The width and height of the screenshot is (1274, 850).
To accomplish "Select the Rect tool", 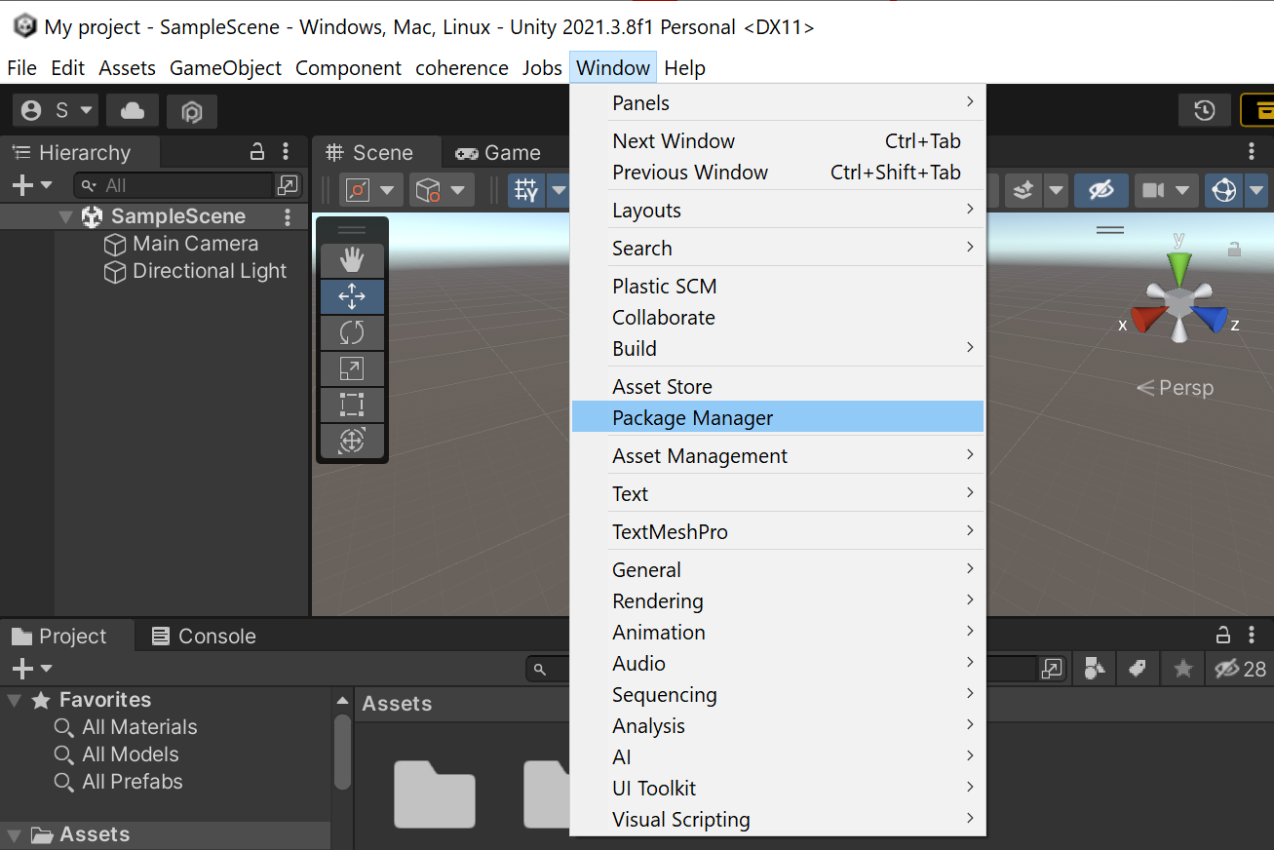I will 352,405.
